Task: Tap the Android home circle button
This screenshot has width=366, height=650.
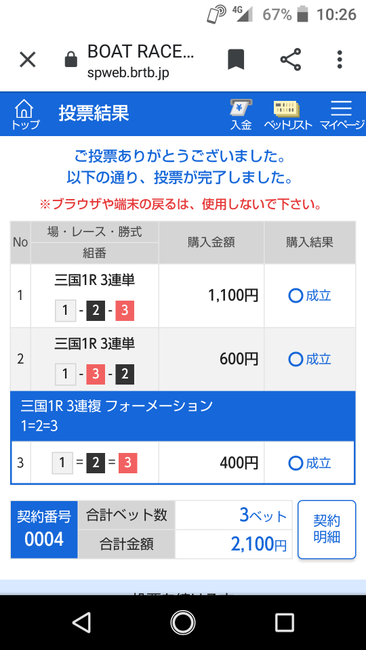Action: coord(182,623)
